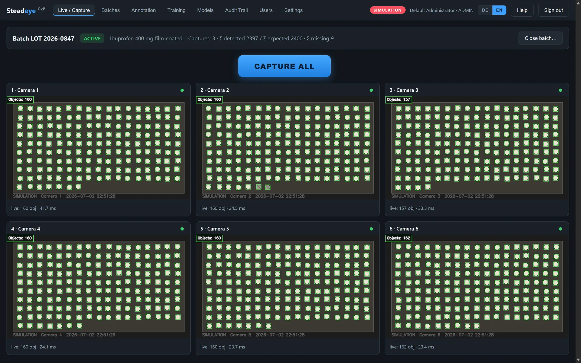Switch language to DE
Image resolution: width=581 pixels, height=363 pixels.
point(485,10)
